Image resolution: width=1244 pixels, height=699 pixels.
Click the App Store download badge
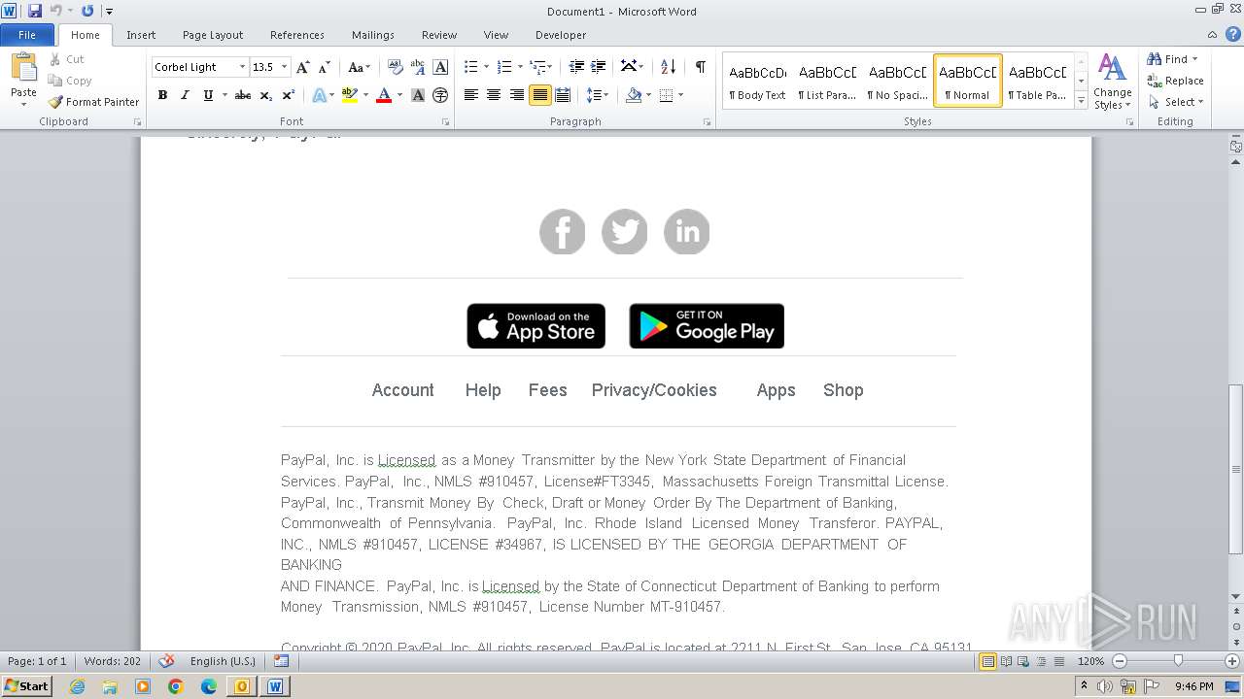coord(536,326)
